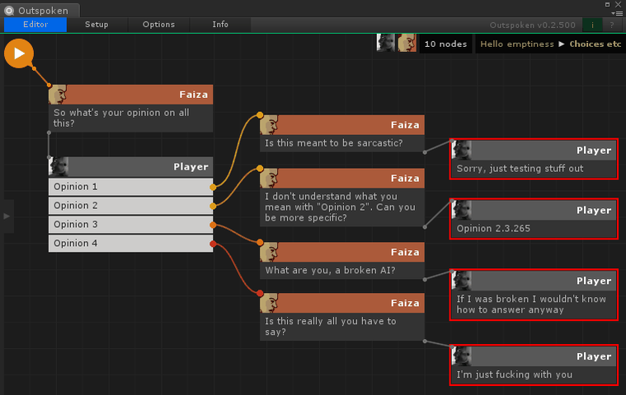Select the 'Opinion 2.3.265' Player node
Image resolution: width=626 pixels, height=395 pixels.
[534, 219]
